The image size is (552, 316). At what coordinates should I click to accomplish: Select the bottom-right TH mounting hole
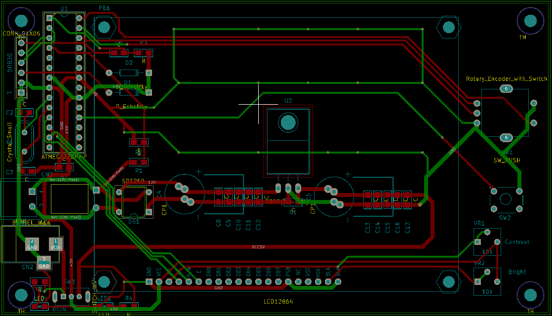coord(531,295)
